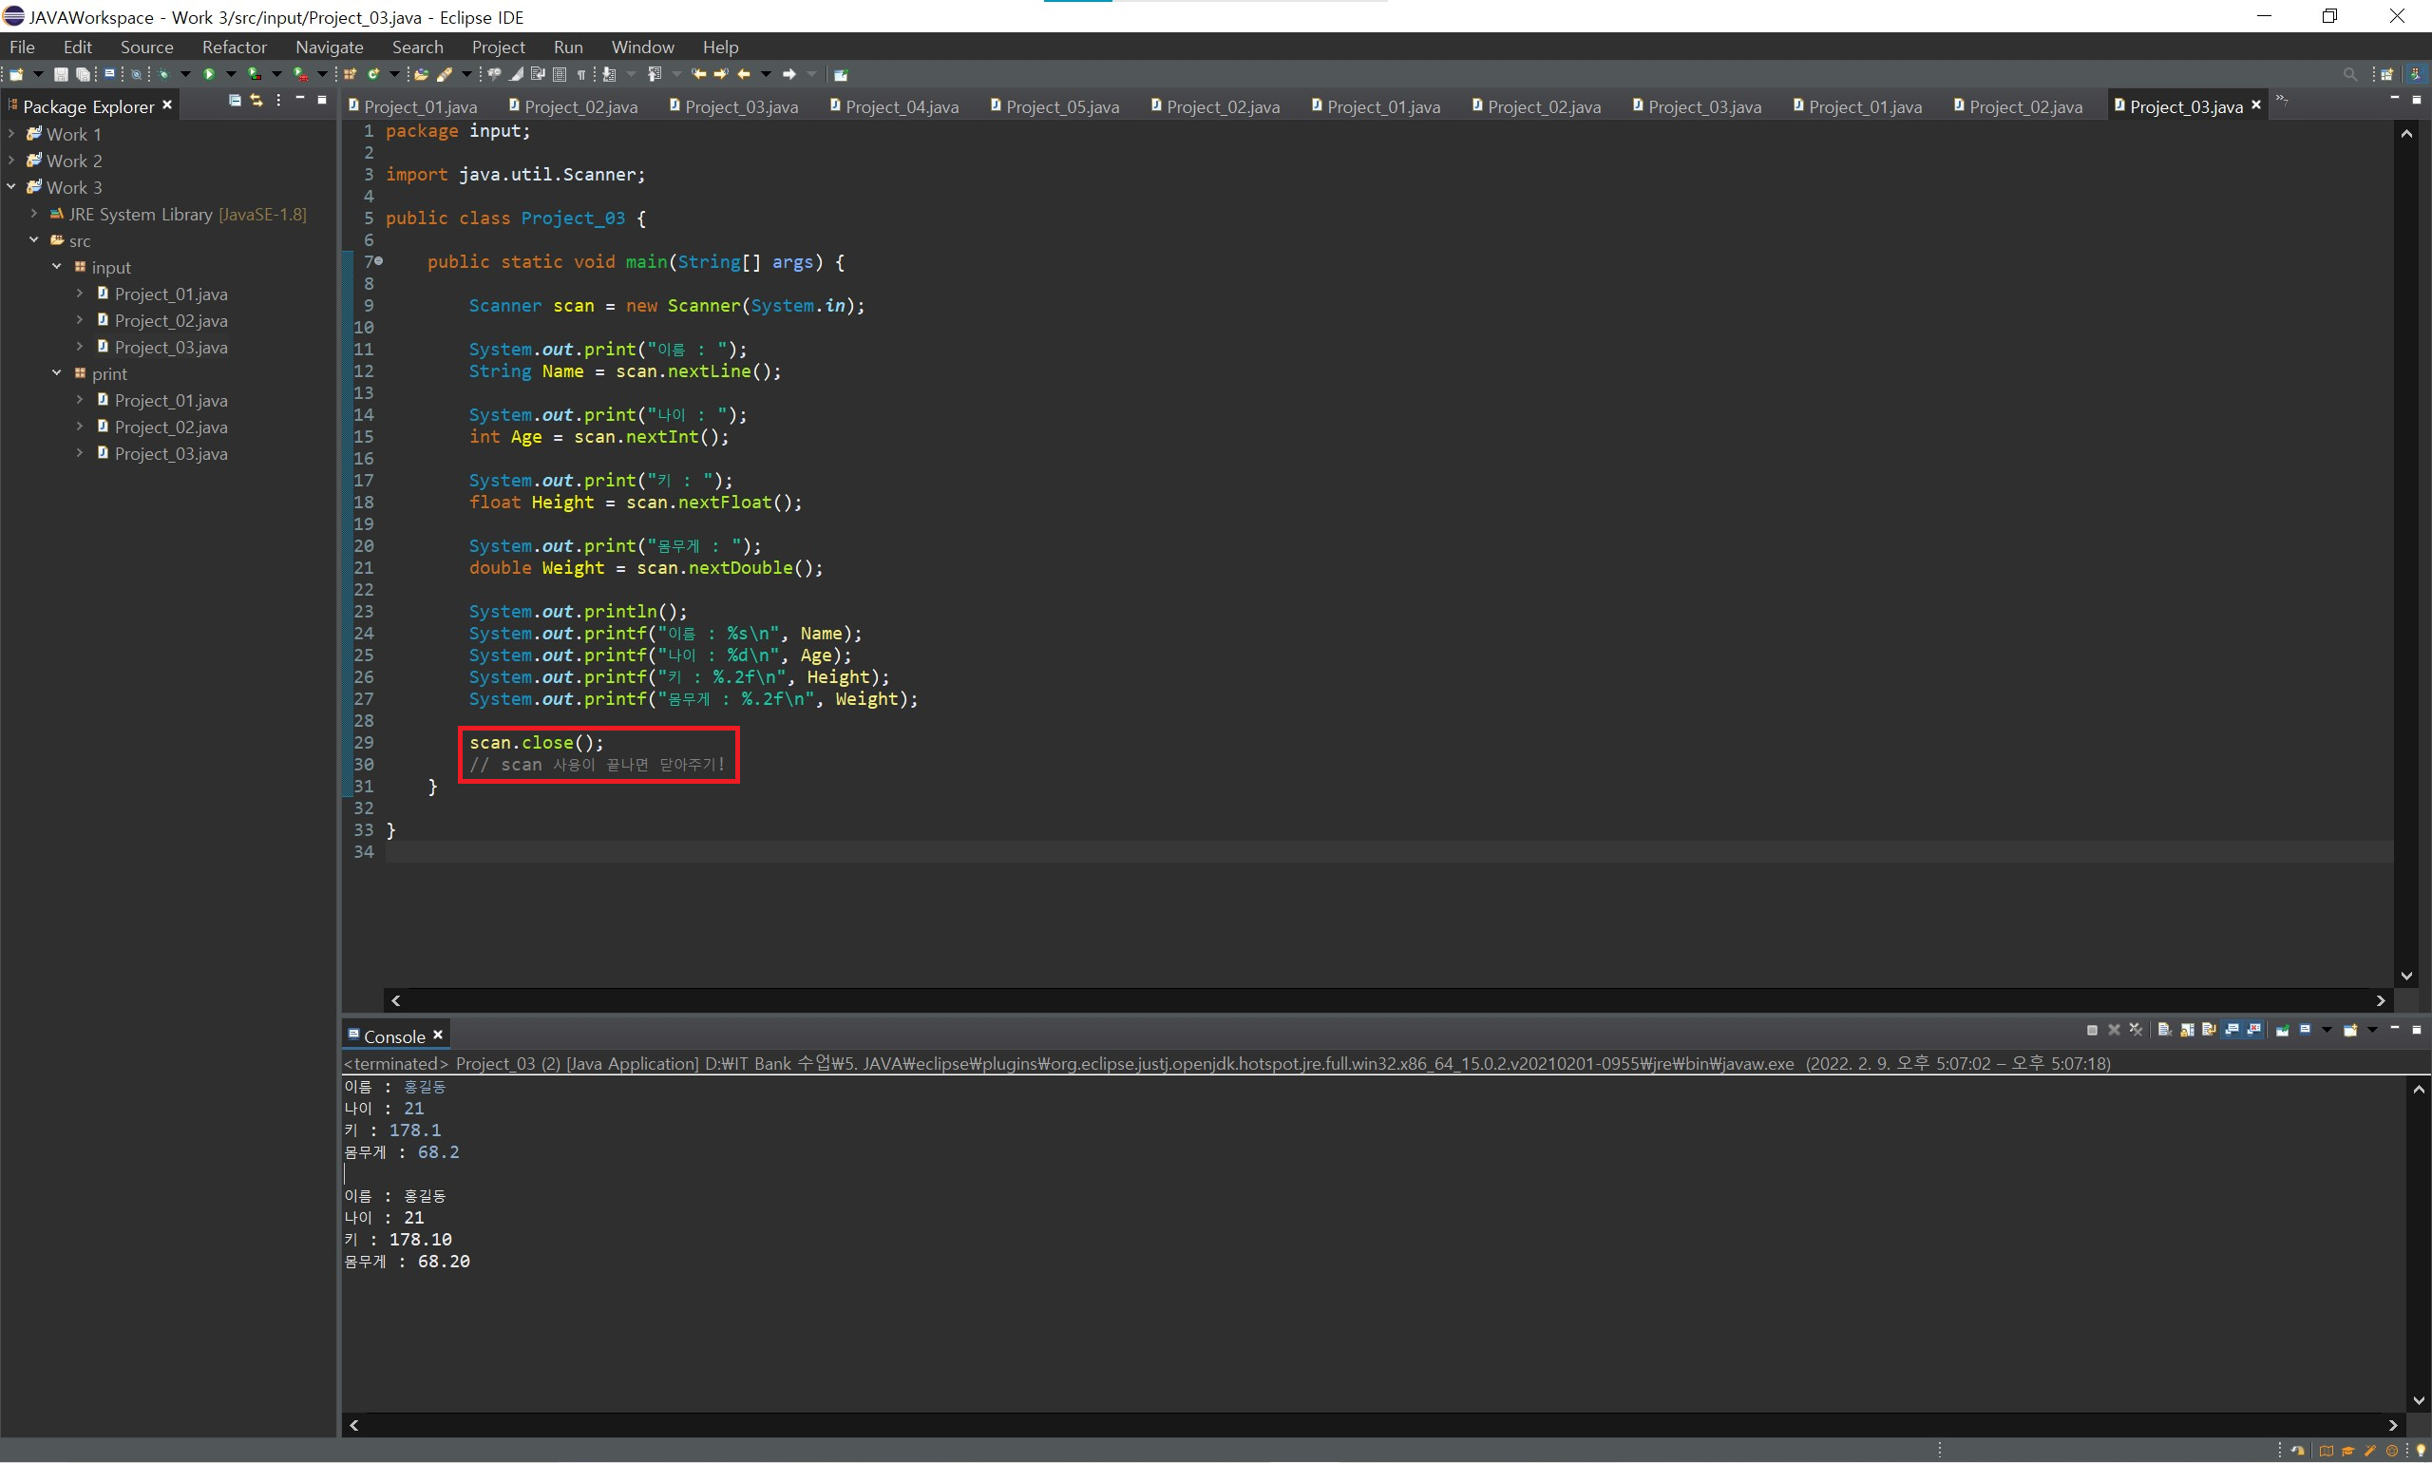
Task: Open the Run button's dropdown arrow
Action: tap(232, 74)
